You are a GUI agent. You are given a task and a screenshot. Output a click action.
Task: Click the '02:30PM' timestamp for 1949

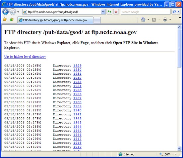(x=34, y=147)
